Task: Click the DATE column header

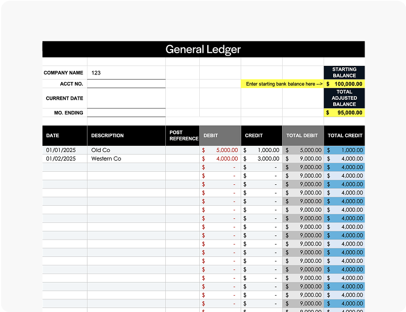Action: tap(65, 136)
